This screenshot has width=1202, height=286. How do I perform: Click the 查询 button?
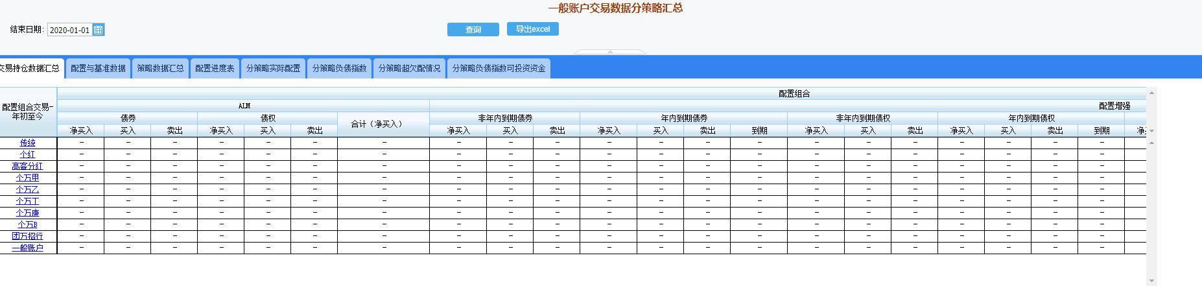coord(473,30)
